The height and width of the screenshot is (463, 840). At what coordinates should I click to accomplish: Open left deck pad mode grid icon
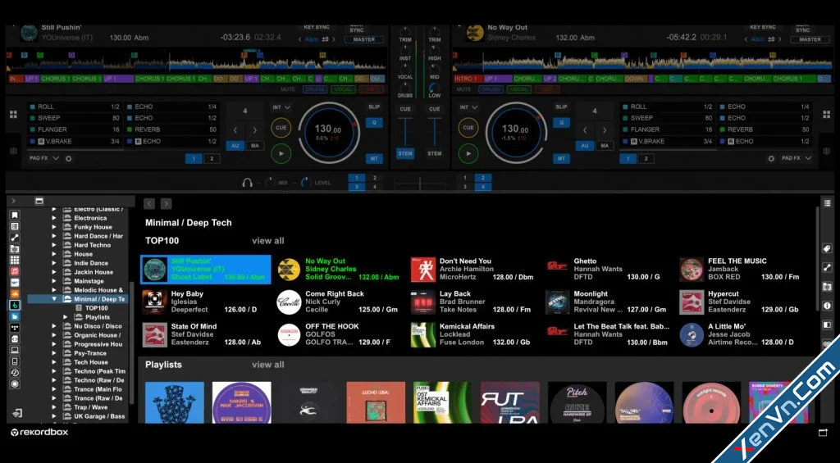pos(13,115)
